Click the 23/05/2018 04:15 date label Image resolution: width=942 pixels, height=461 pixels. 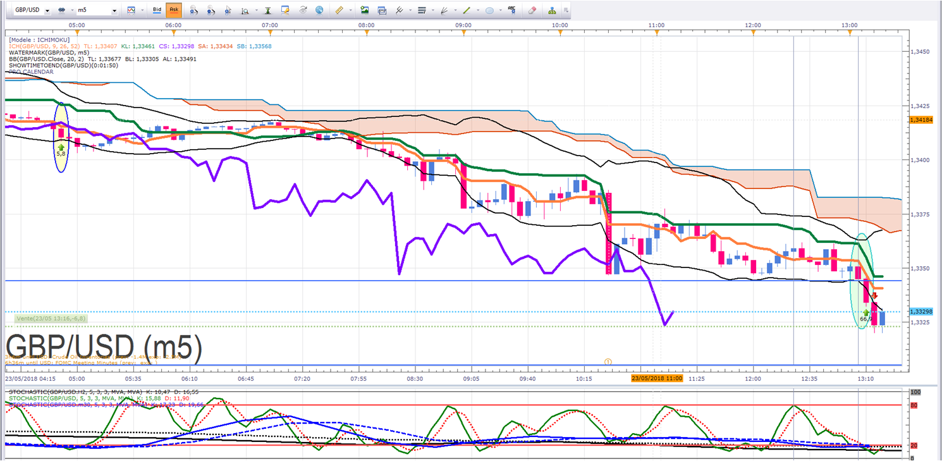(x=30, y=378)
